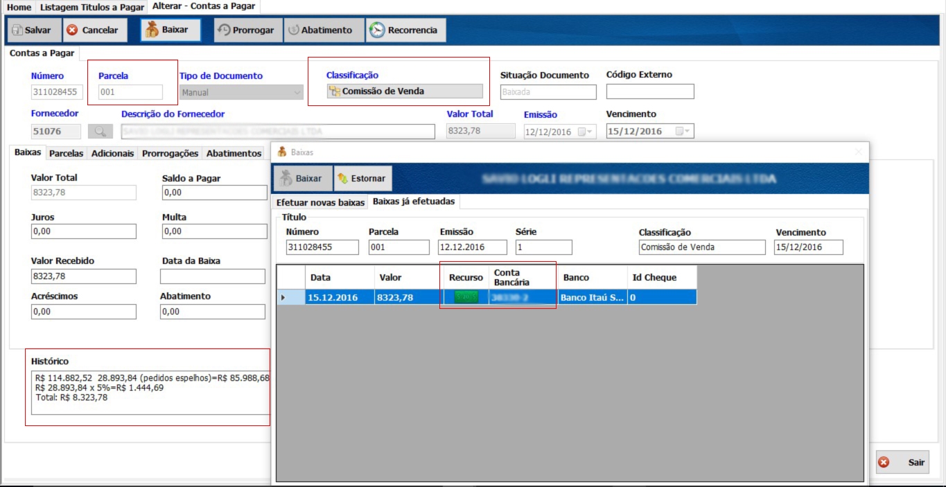
Task: Select the row indicator arrow in grid
Action: point(281,298)
